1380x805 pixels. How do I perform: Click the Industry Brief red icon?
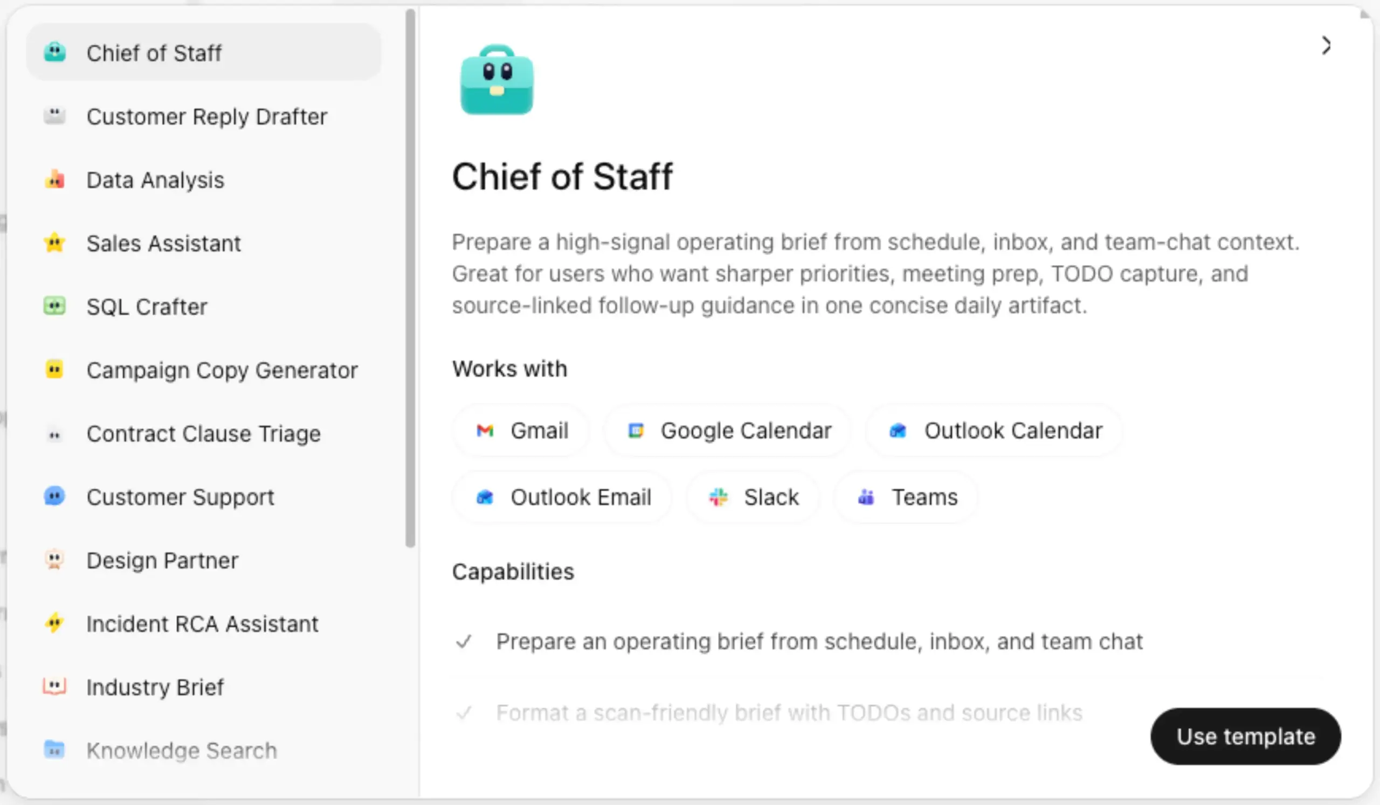click(x=55, y=686)
